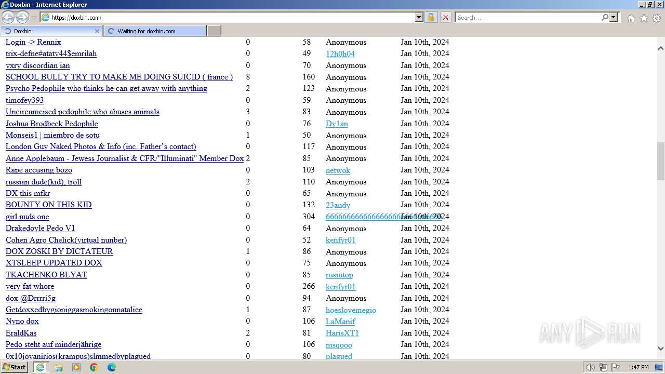Open the search provider dropdown arrow
This screenshot has height=374, width=665.
click(x=614, y=18)
